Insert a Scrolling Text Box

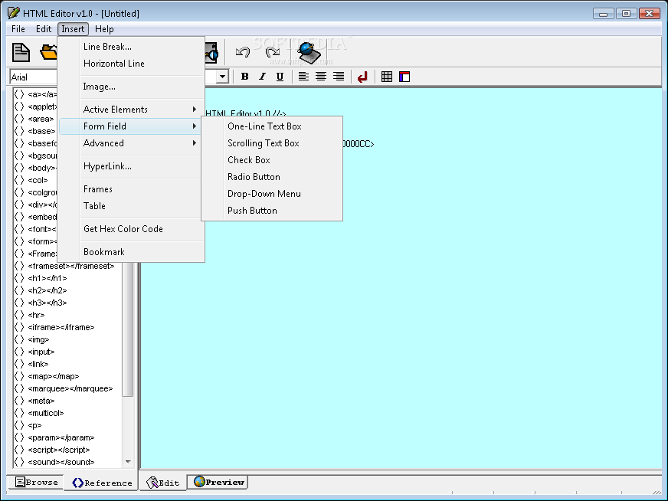[x=272, y=143]
